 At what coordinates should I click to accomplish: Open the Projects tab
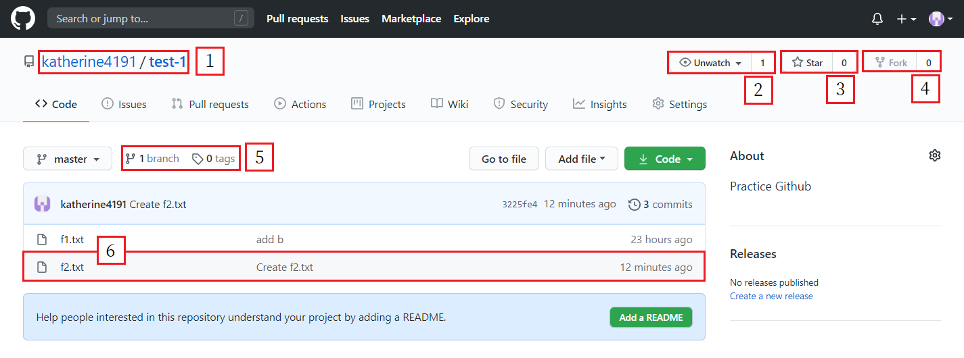(379, 104)
